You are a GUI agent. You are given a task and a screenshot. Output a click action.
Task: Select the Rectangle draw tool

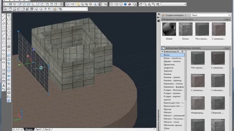[4, 31]
